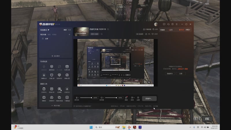This screenshot has width=231, height=130.
Task: Open 任务中心 task center tool
Action: [x=44, y=90]
